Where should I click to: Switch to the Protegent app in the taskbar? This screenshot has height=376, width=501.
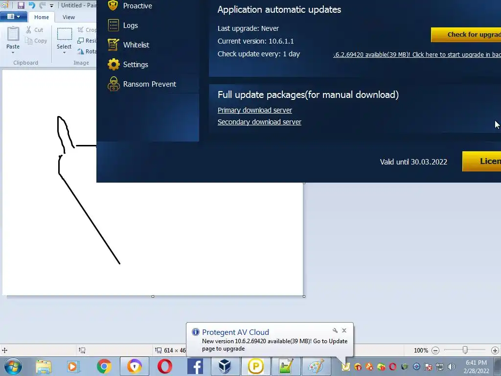pos(255,366)
